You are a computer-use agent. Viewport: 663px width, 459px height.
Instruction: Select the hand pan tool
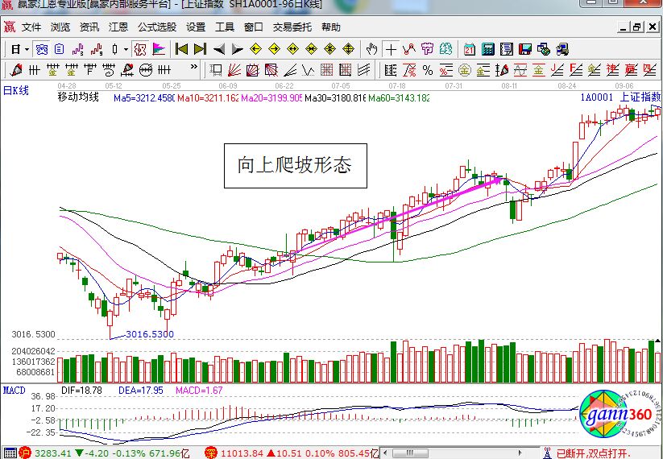(x=371, y=49)
